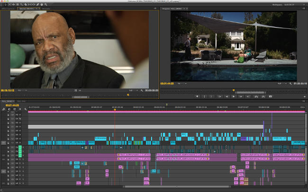Click Drag Audio Only icon in Source monitor
Image resolution: width=308 pixels, height=192 pixels.
click(x=80, y=90)
